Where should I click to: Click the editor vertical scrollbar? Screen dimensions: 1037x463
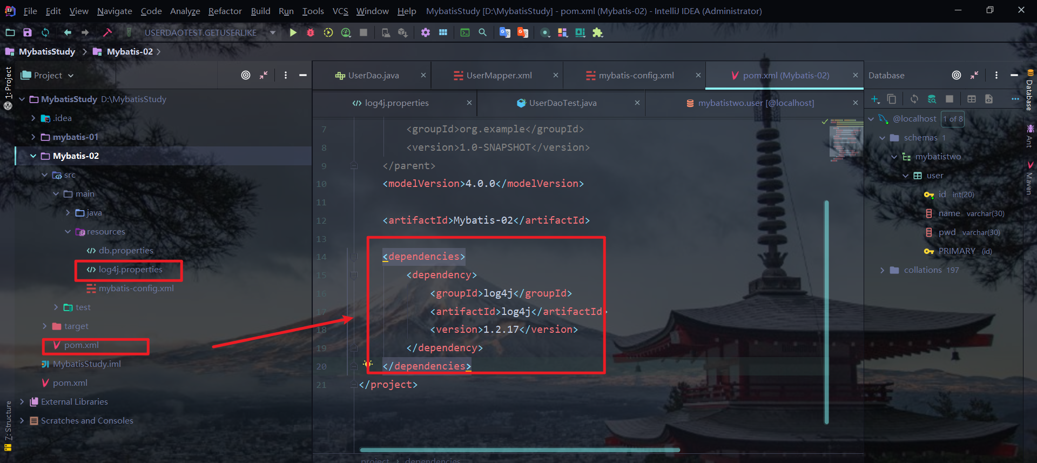tap(826, 312)
